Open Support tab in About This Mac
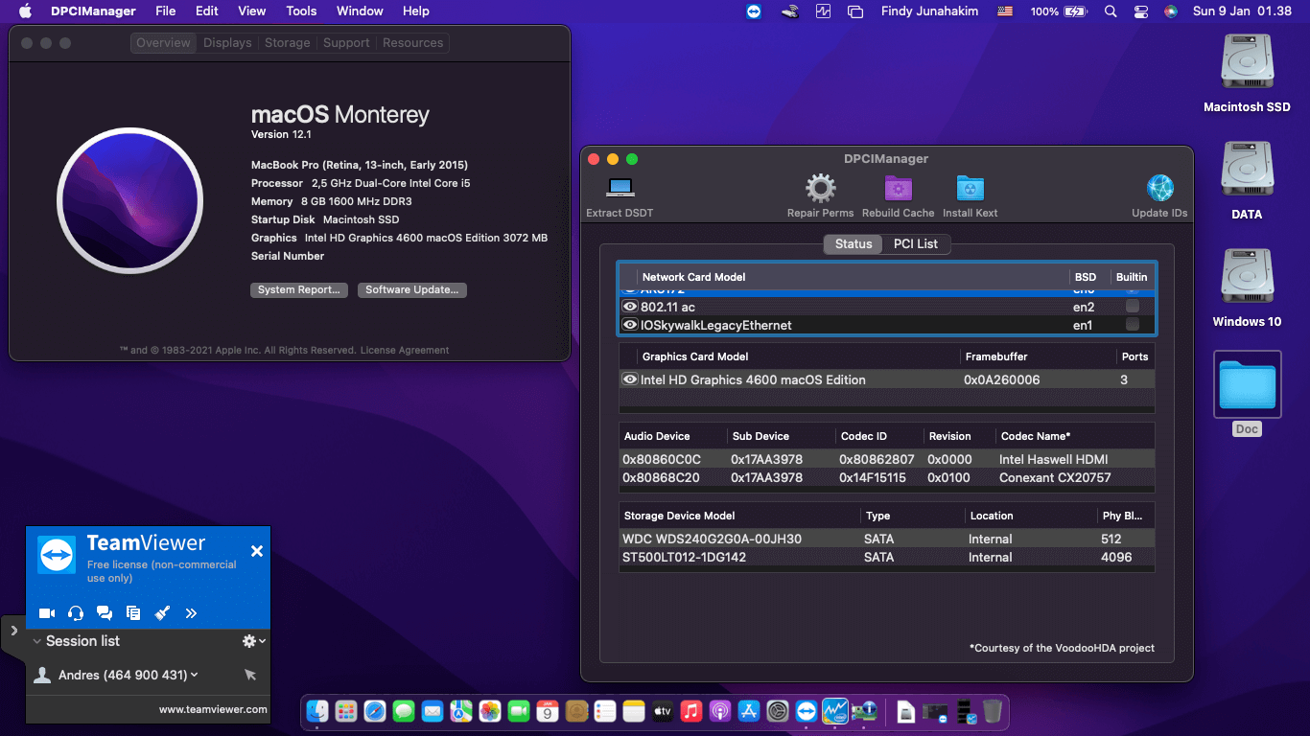The height and width of the screenshot is (736, 1310). pyautogui.click(x=346, y=43)
